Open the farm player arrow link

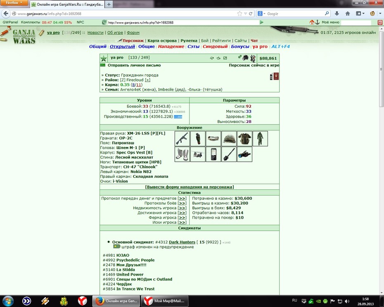tap(182, 217)
